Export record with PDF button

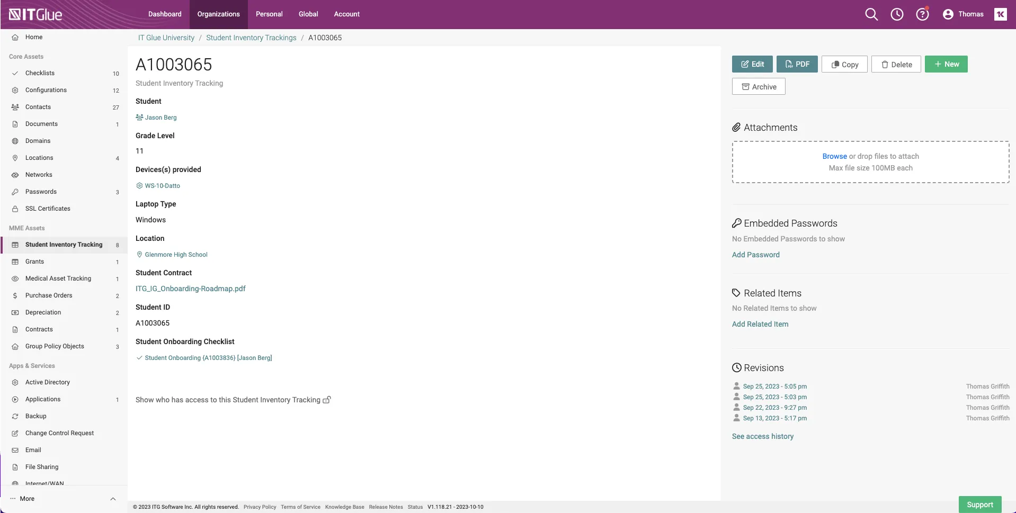pyautogui.click(x=797, y=64)
